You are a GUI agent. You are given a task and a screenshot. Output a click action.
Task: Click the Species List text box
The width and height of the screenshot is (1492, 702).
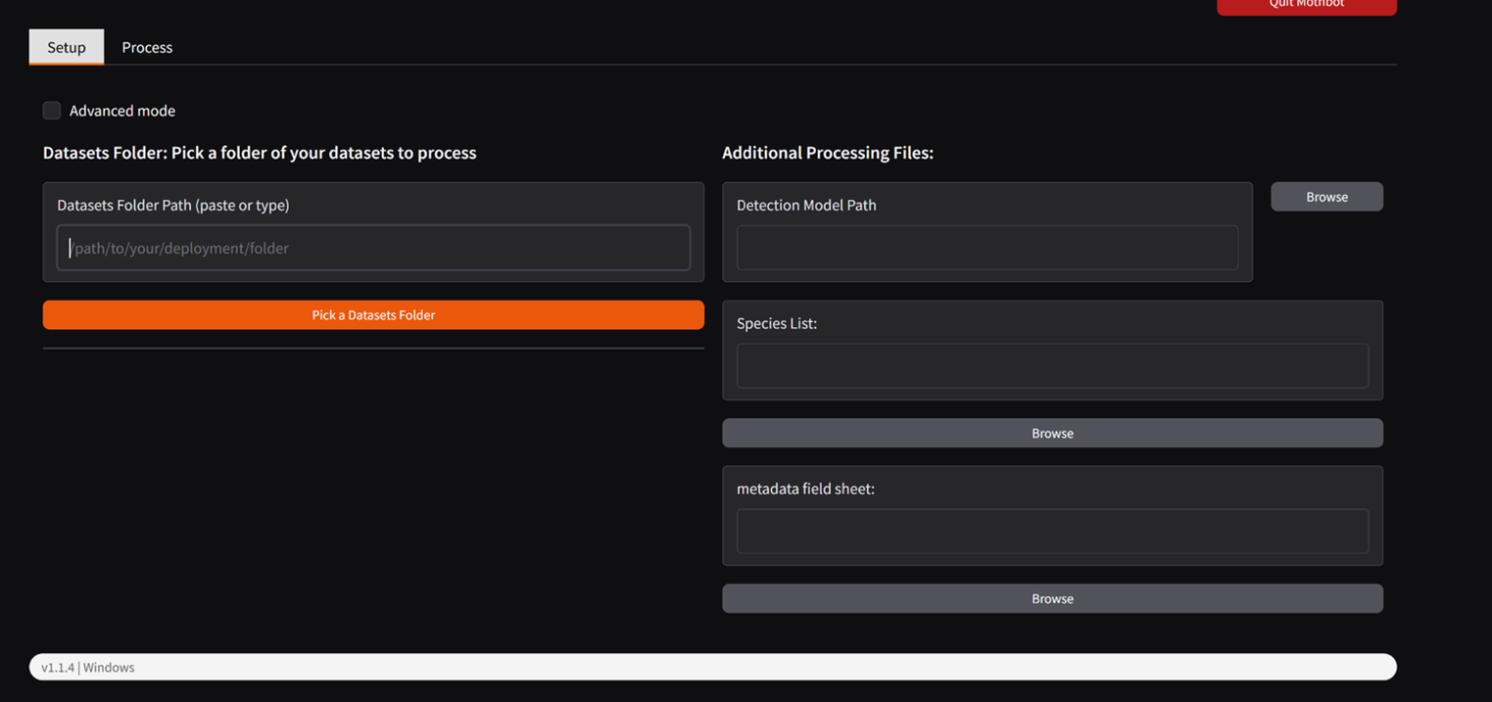[x=1053, y=365]
